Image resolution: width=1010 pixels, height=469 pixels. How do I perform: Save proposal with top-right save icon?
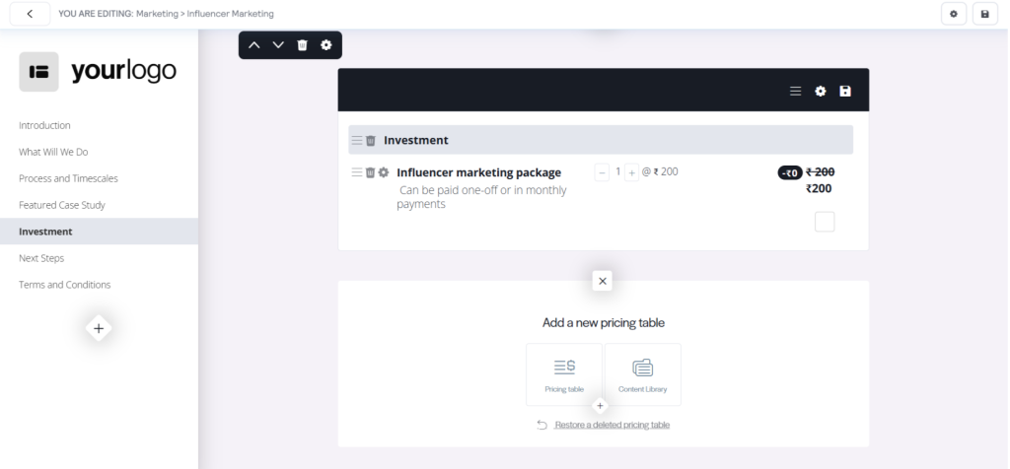[x=985, y=14]
